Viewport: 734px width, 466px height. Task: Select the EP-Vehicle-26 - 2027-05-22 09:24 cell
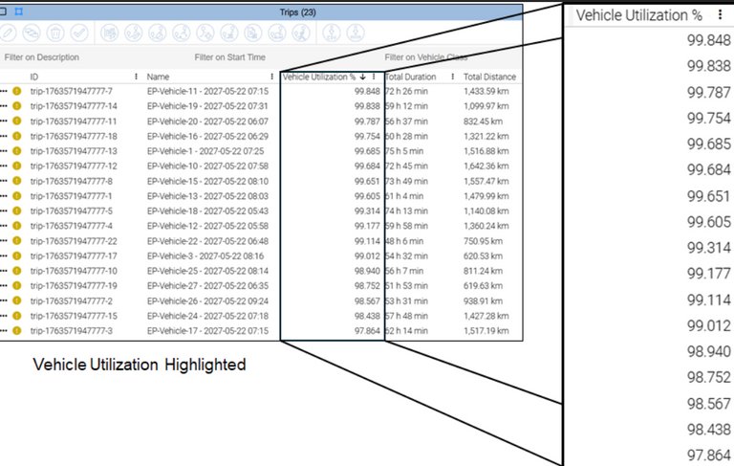coord(207,300)
